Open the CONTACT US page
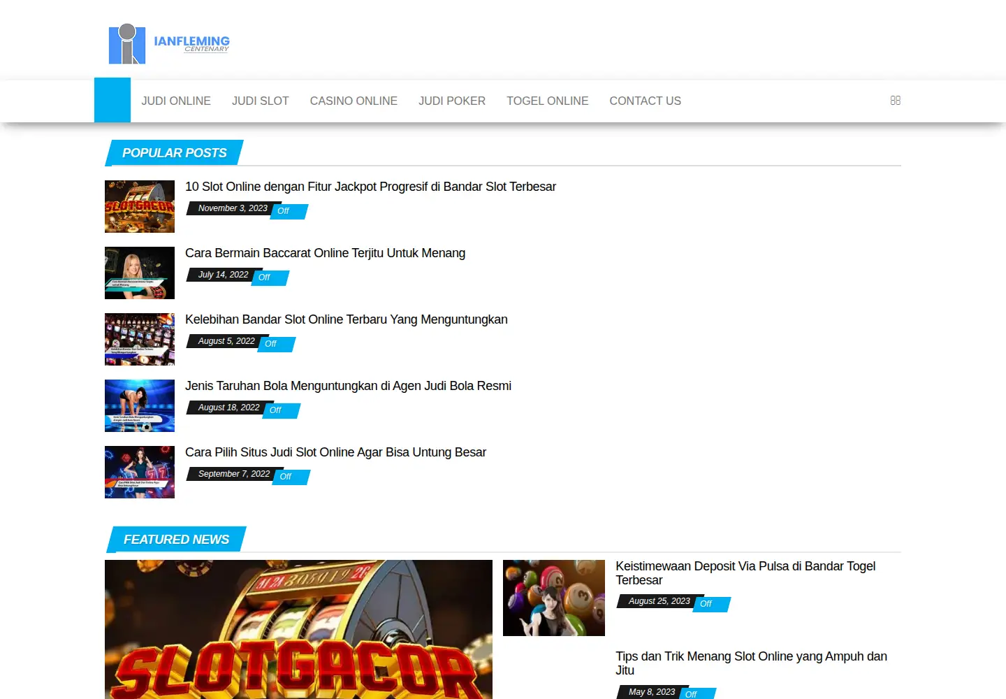Screen dimensions: 1006x699 click(x=646, y=101)
